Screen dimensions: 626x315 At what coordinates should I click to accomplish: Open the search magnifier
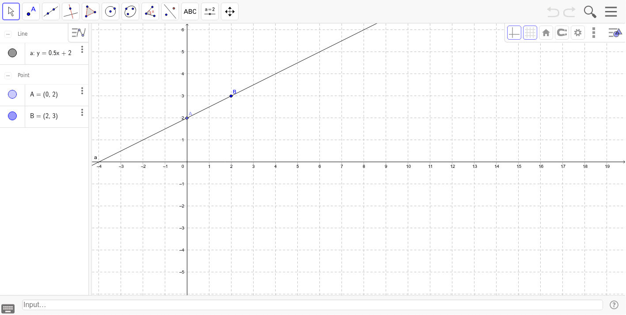pyautogui.click(x=590, y=12)
